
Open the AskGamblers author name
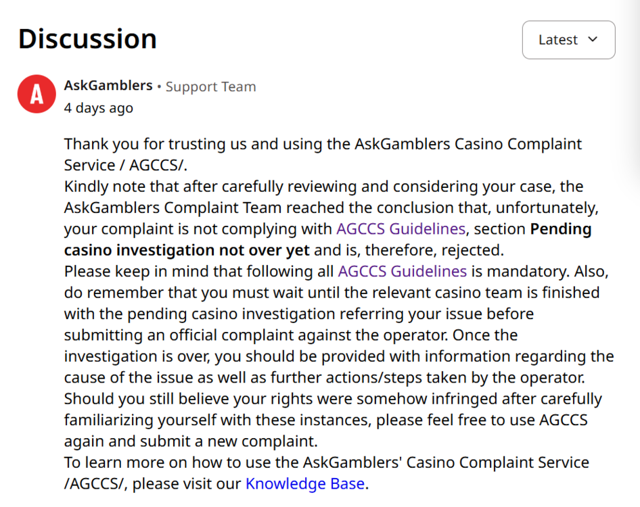[x=108, y=86]
